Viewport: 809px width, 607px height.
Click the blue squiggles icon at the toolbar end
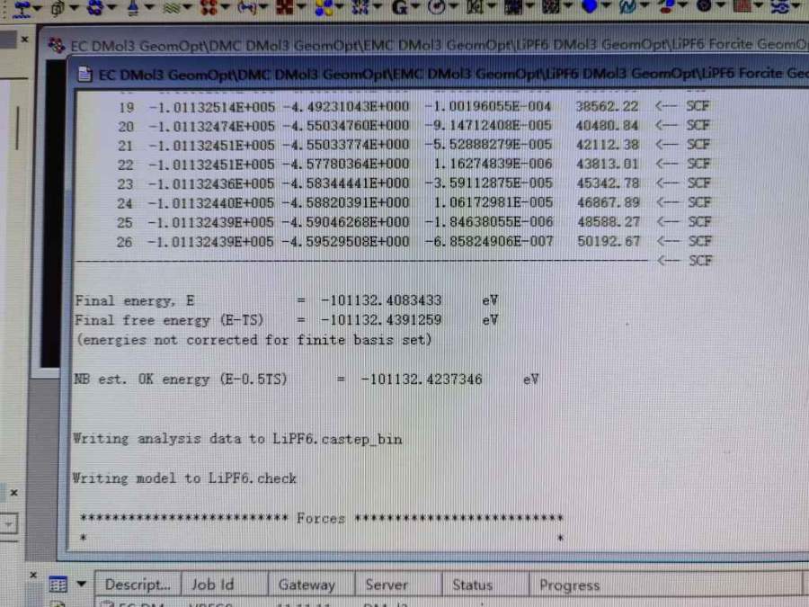pos(779,6)
